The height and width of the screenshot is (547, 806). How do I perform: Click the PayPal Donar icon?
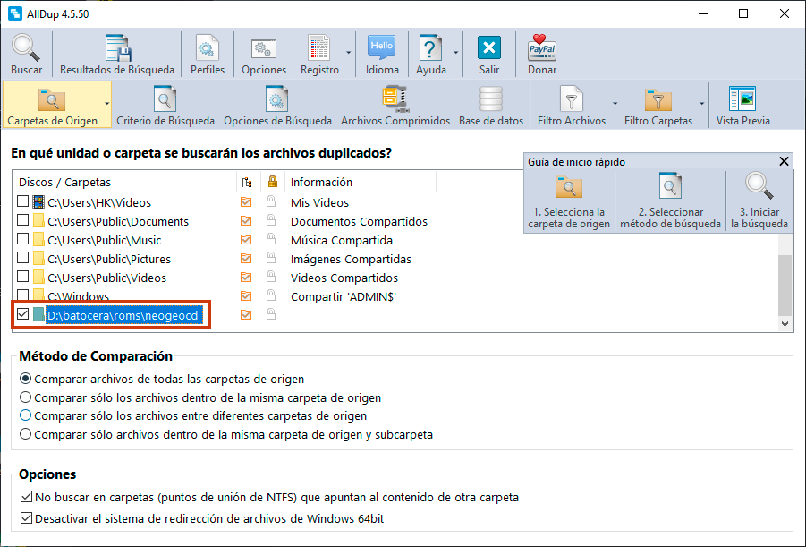pyautogui.click(x=542, y=54)
